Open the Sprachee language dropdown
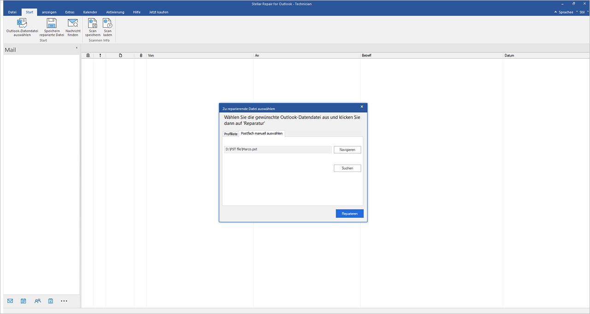This screenshot has height=314, width=590. [565, 12]
